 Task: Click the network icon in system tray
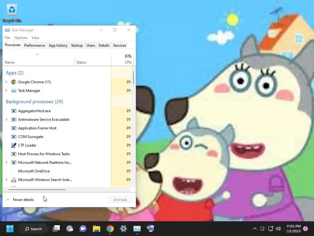tap(270, 229)
